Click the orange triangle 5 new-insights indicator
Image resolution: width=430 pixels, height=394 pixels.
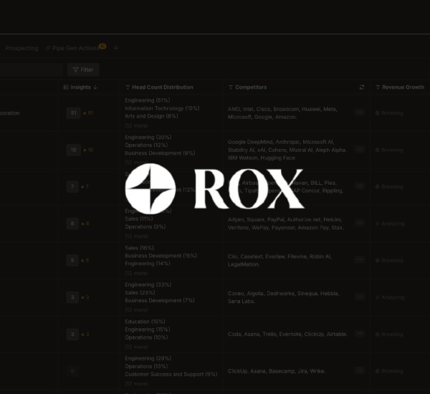[85, 261]
